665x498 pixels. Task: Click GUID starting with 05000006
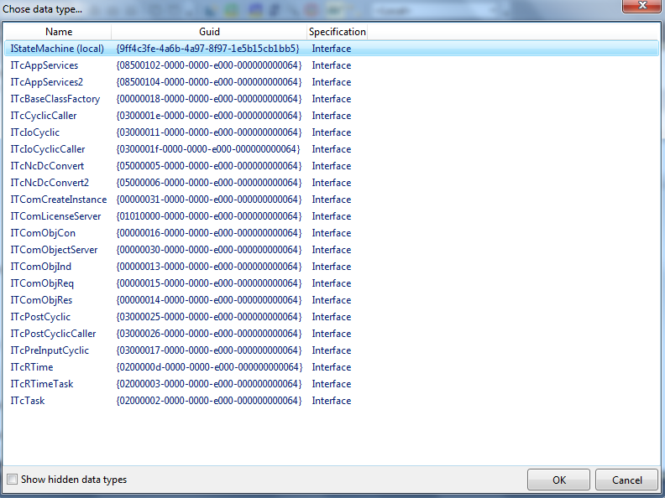tap(209, 183)
